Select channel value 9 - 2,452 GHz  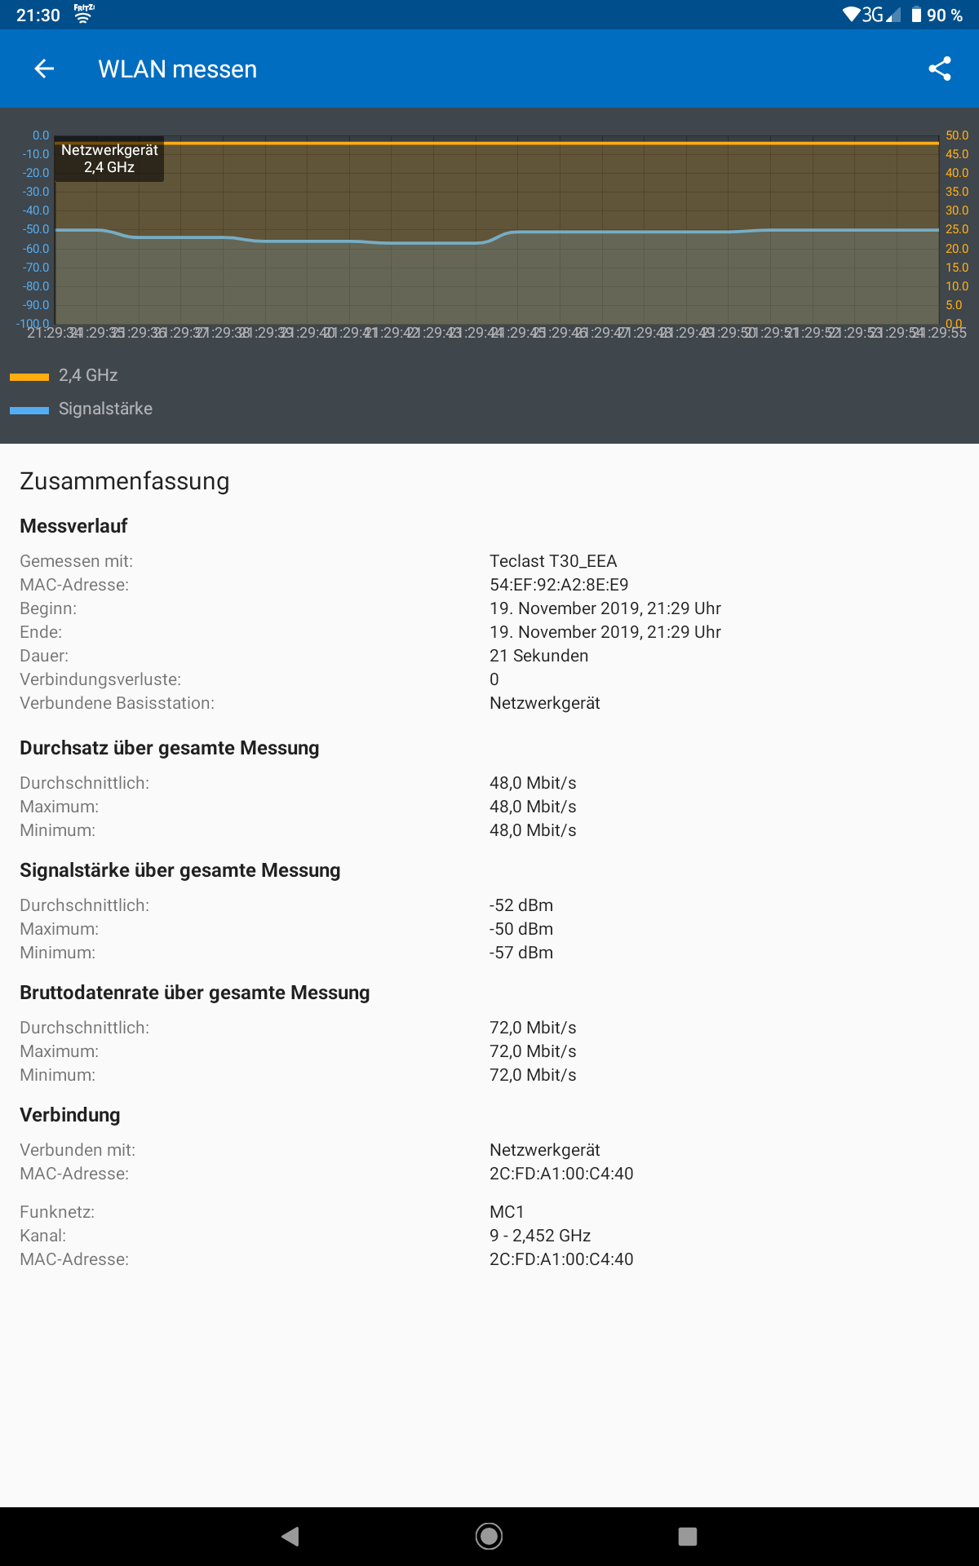pyautogui.click(x=540, y=1236)
